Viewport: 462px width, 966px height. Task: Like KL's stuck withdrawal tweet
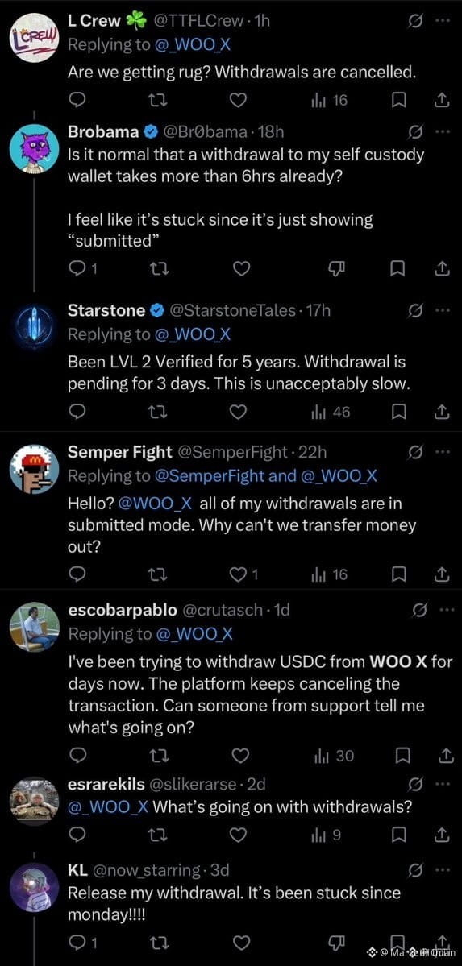tap(243, 943)
